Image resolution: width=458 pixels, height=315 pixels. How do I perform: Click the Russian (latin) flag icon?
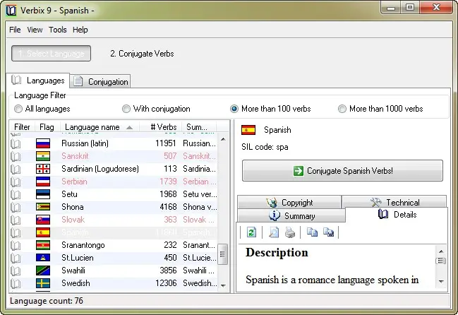[43, 143]
